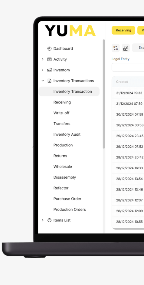Open Inventory Audit

pos(67,134)
